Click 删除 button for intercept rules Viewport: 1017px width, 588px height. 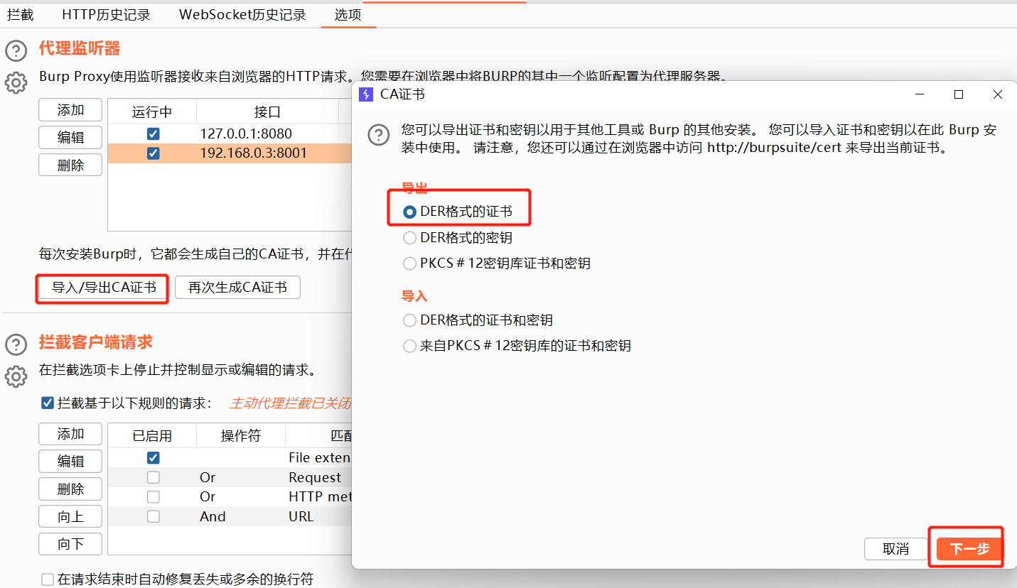[x=70, y=489]
